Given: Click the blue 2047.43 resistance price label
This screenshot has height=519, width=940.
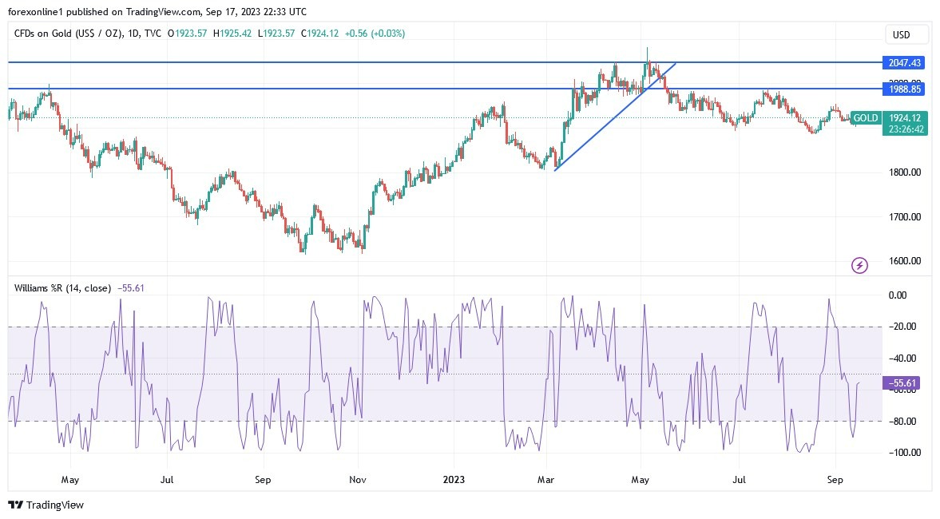Looking at the screenshot, I should click(x=903, y=62).
